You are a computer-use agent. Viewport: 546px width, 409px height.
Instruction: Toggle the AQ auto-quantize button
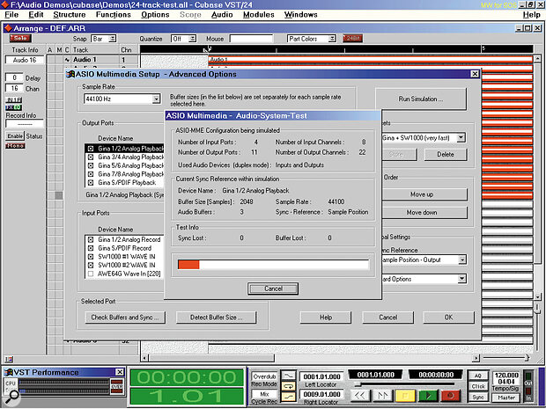478,376
